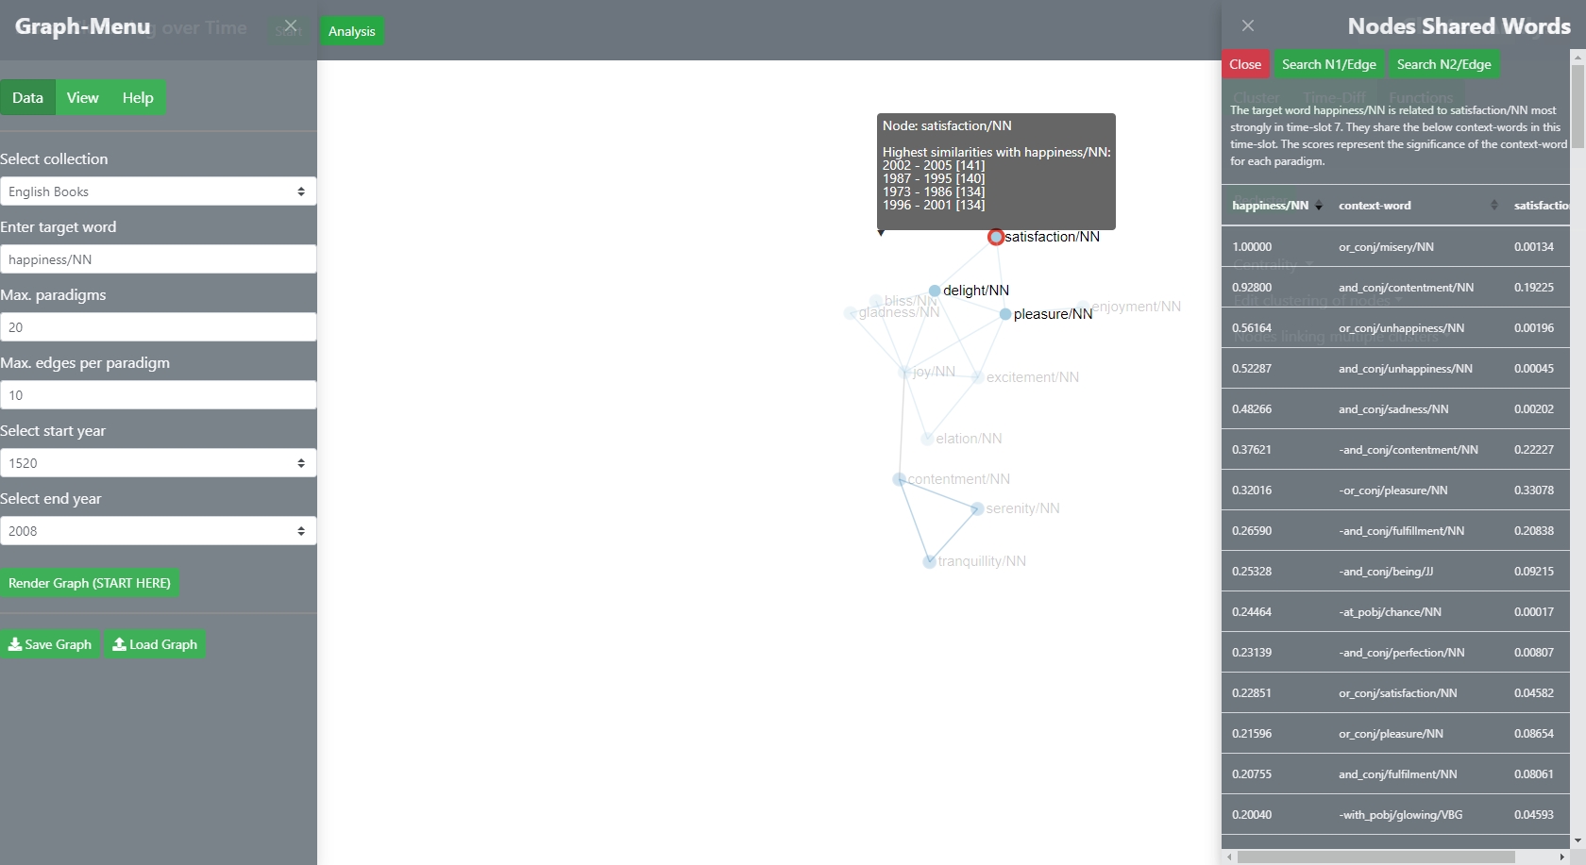Open the View menu
1586x865 pixels.
tap(82, 97)
